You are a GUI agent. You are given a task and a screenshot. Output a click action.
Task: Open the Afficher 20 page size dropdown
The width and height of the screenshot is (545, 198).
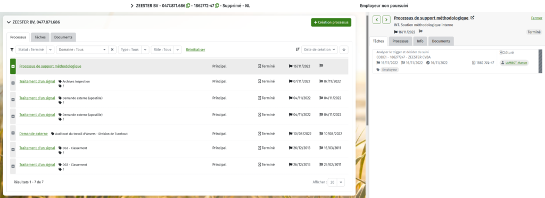pos(336,182)
